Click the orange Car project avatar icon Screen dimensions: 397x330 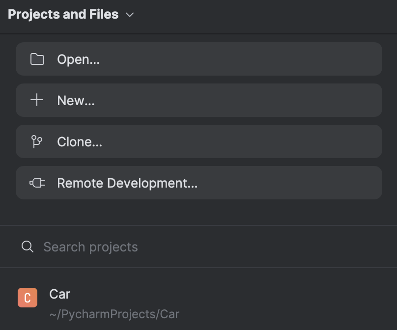(28, 297)
